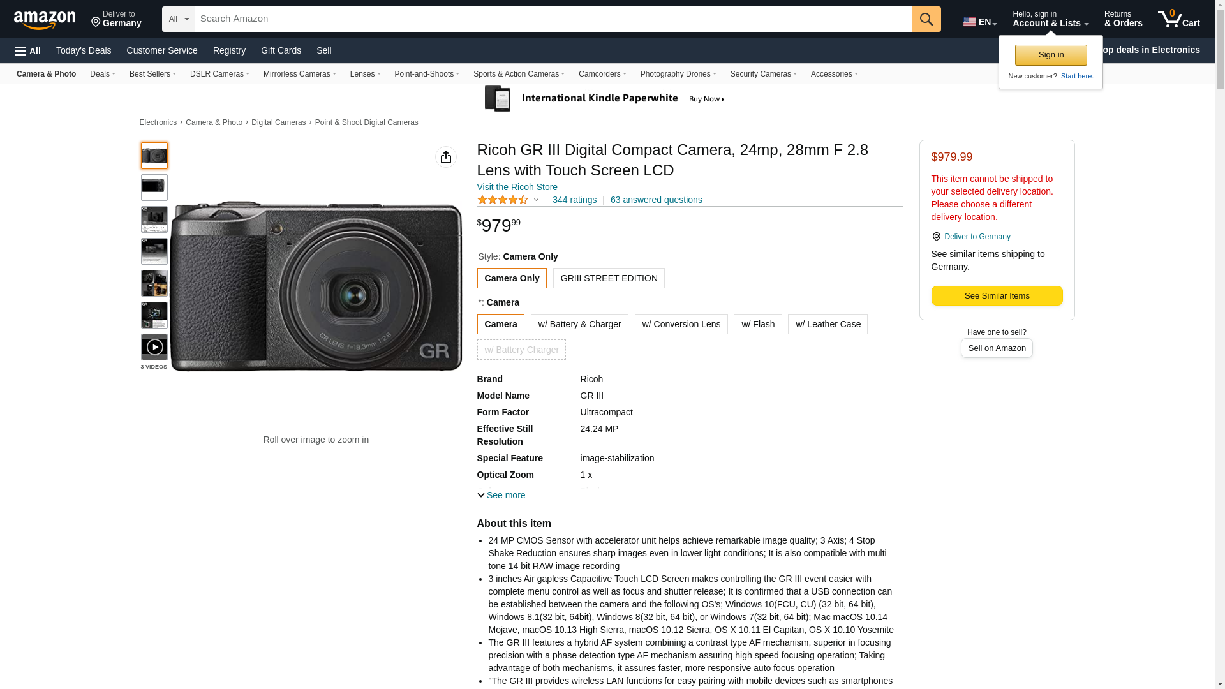Select the GRIII STREET EDITION style

point(609,278)
